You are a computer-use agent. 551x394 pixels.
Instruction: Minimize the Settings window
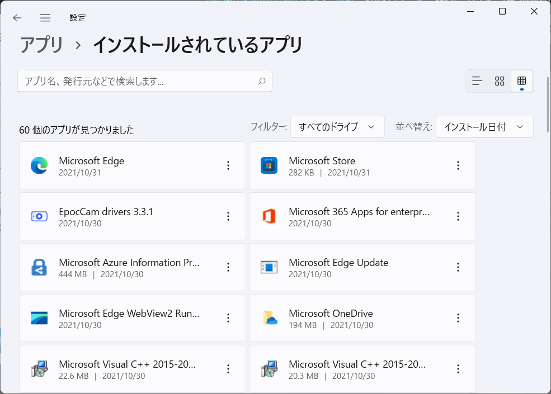tap(470, 11)
